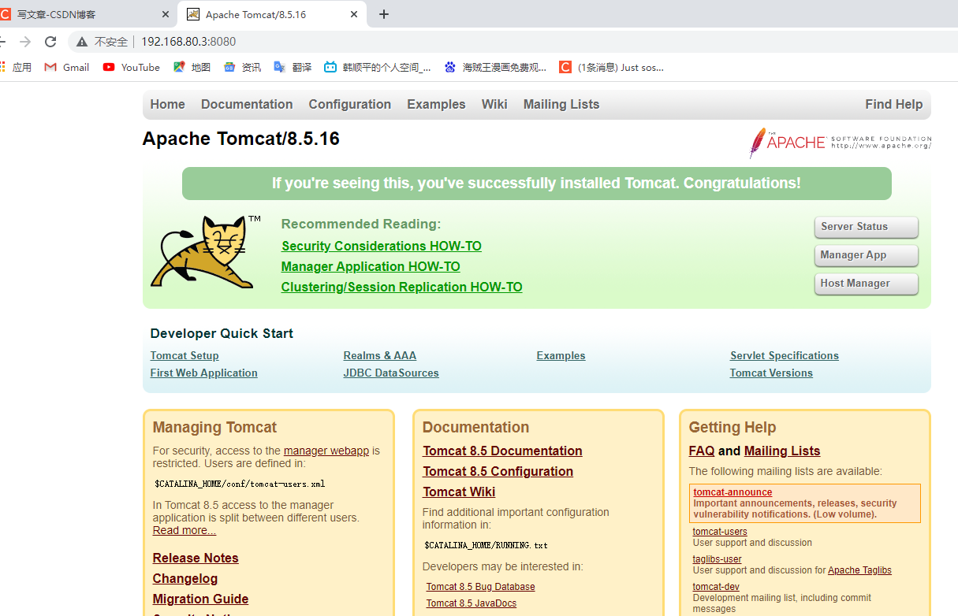The width and height of the screenshot is (958, 616).
Task: Open Mailing Lists in navigation bar
Action: [x=561, y=104]
